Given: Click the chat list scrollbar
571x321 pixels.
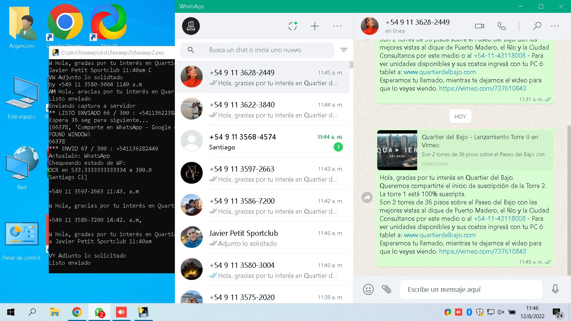Looking at the screenshot, I should click(x=352, y=65).
